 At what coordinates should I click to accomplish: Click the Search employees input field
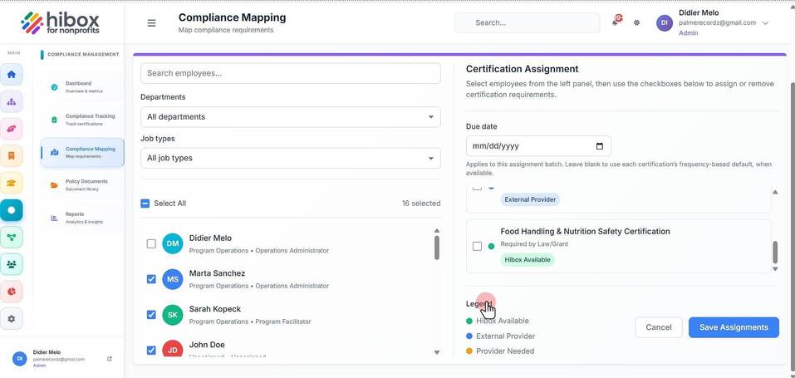pos(291,73)
